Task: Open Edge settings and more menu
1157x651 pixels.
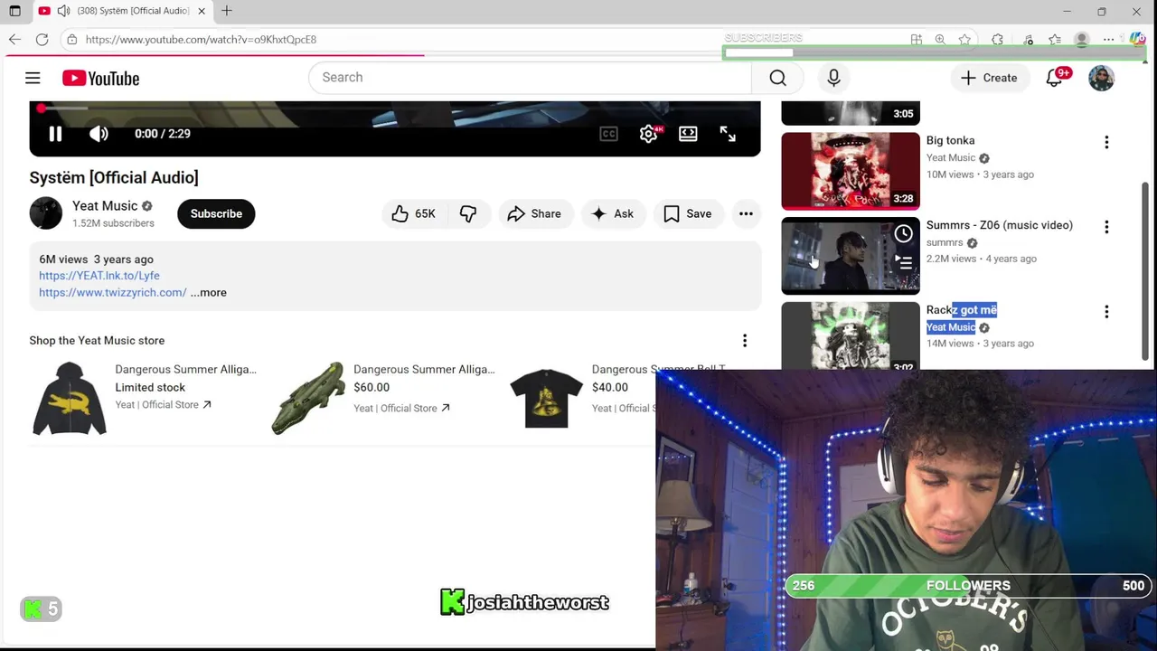Action: tap(1109, 40)
